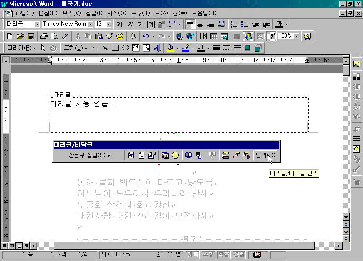Image resolution: width=363 pixels, height=261 pixels.
Task: Click the vertical scrollbar down arrow
Action: 346,217
